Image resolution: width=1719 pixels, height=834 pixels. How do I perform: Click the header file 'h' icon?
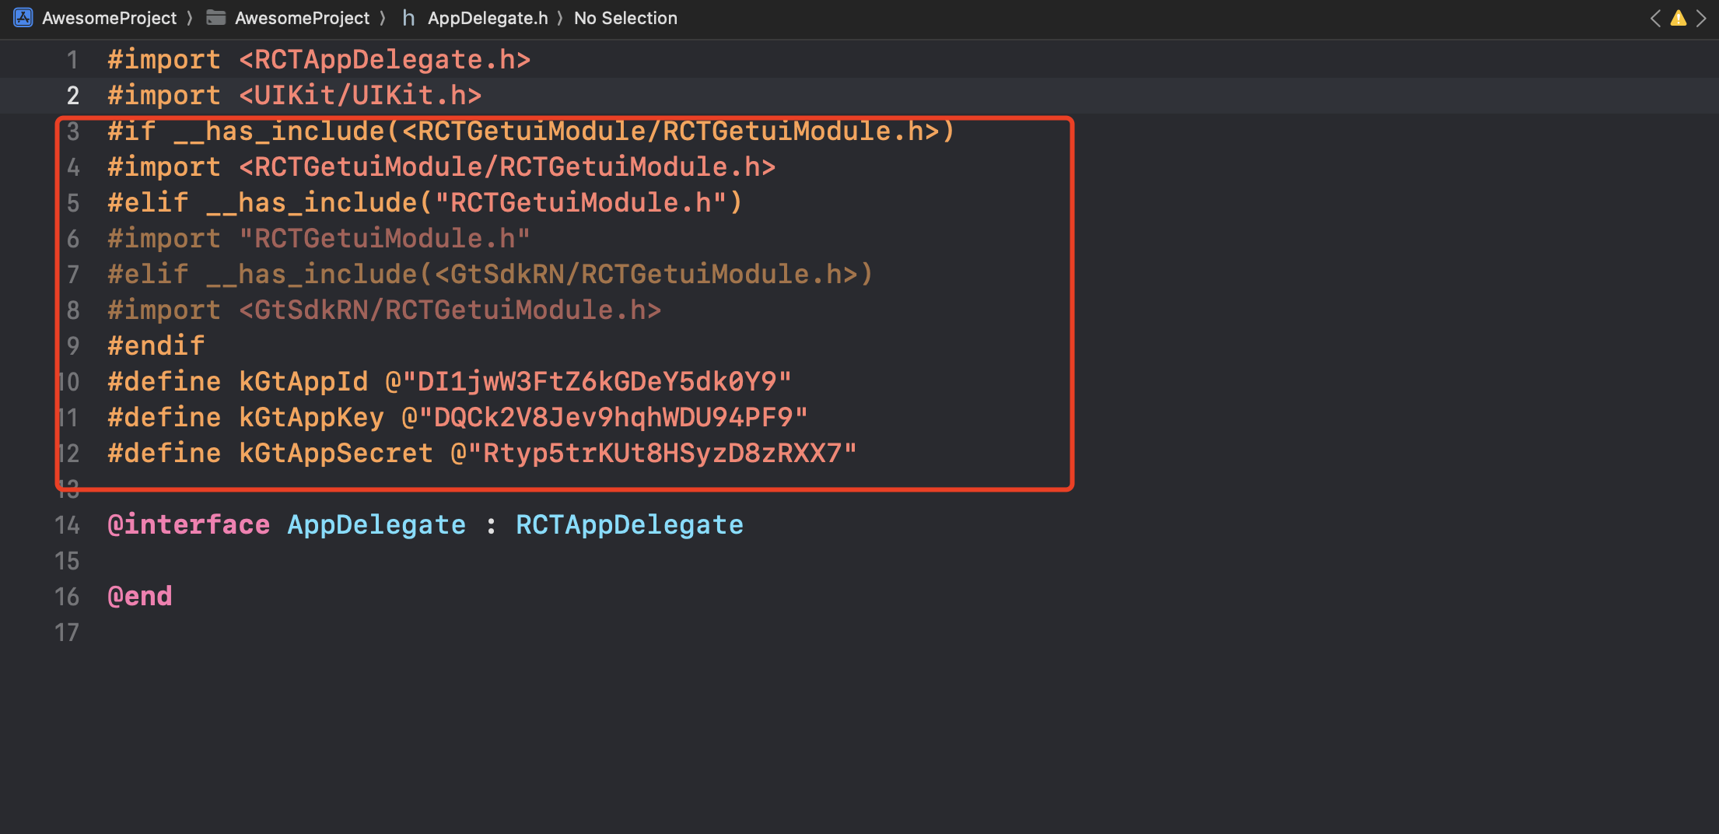coord(408,18)
